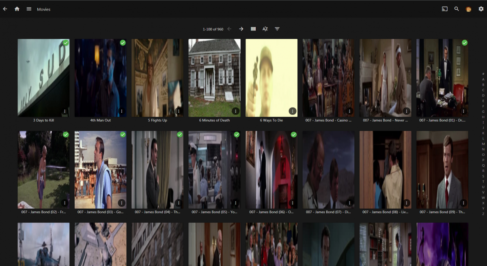The height and width of the screenshot is (266, 487).
Task: Toggle watched checkmark on 4th Man Out
Action: click(x=123, y=43)
